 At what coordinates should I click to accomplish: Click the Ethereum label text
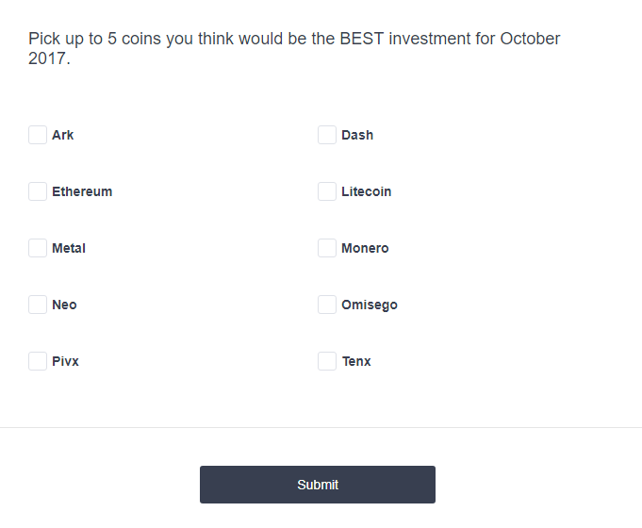82,191
